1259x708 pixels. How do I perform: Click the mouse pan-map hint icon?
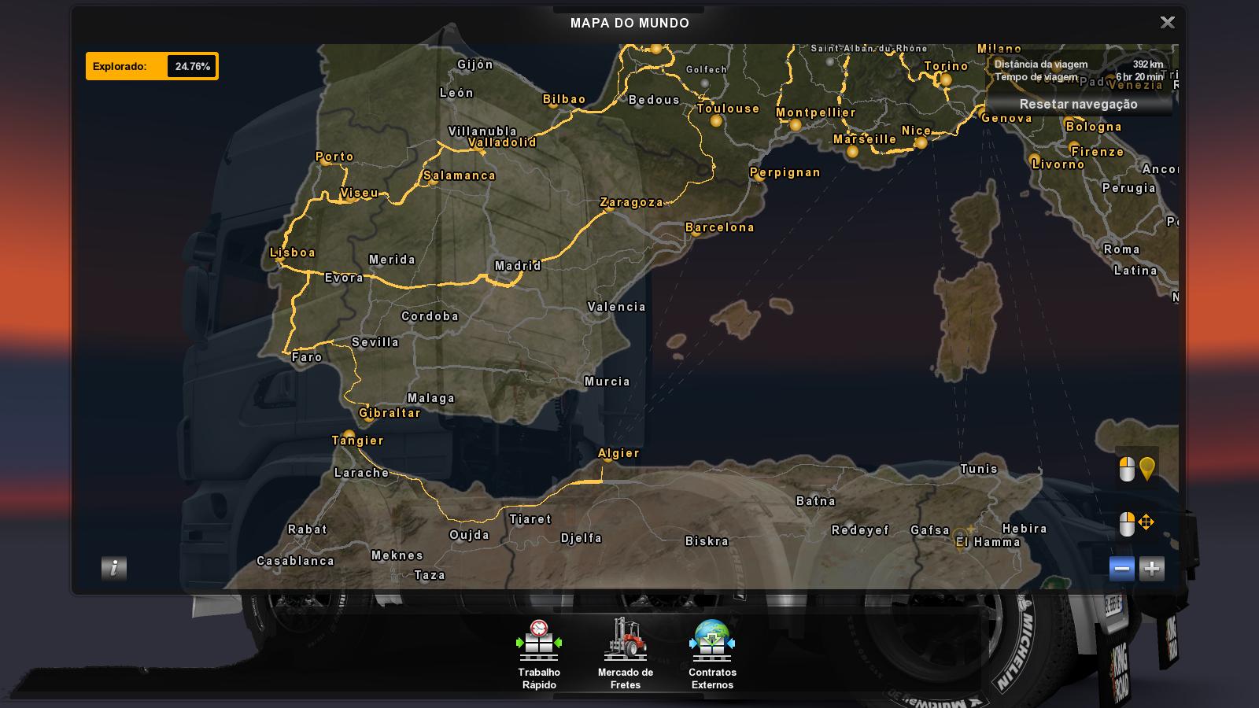click(1137, 524)
